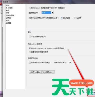Image resolution: width=95 pixels, height=97 pixels.
Task: Select 签名 in the category list
Action: pos(7,6)
